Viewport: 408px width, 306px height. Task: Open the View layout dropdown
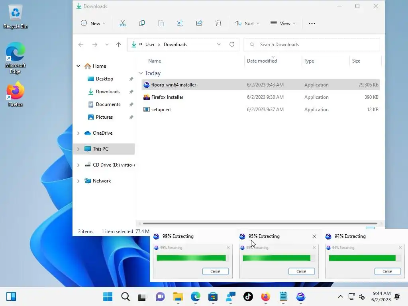tap(283, 24)
